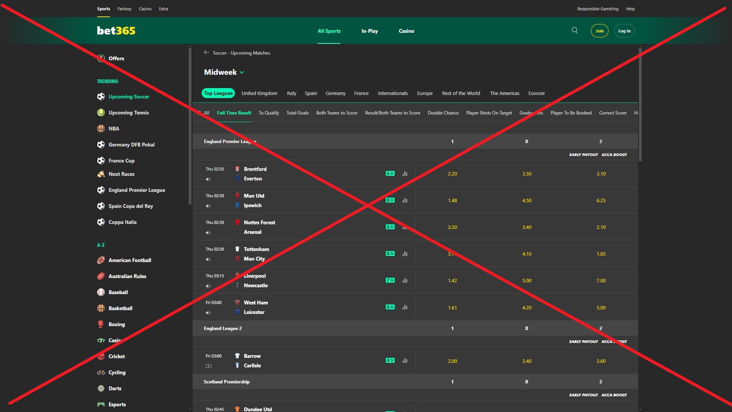Click the American Football icon
The width and height of the screenshot is (732, 412).
click(101, 260)
